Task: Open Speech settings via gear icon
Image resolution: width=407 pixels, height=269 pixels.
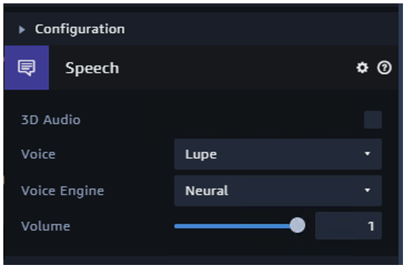Action: coord(362,67)
